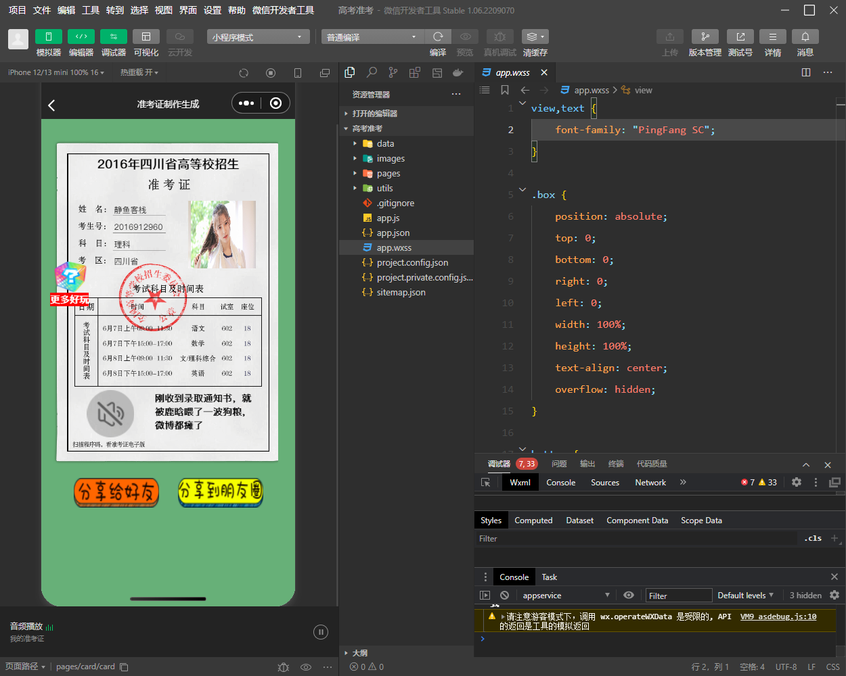
Task: Toggle the debugger (调试器) panel button
Action: tap(113, 37)
